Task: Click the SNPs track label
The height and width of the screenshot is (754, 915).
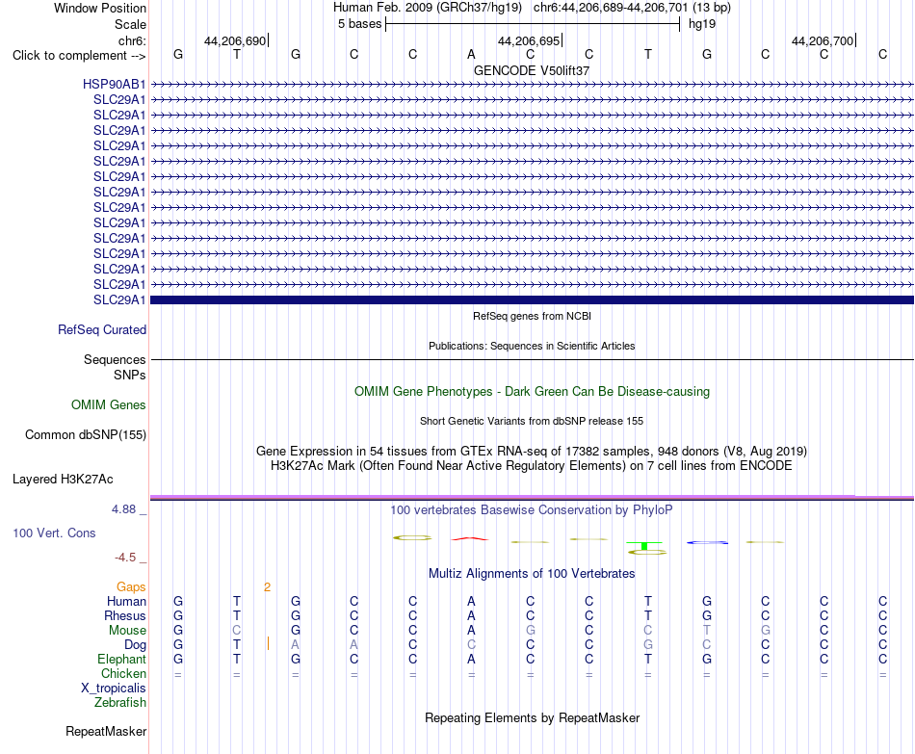Action: (130, 375)
